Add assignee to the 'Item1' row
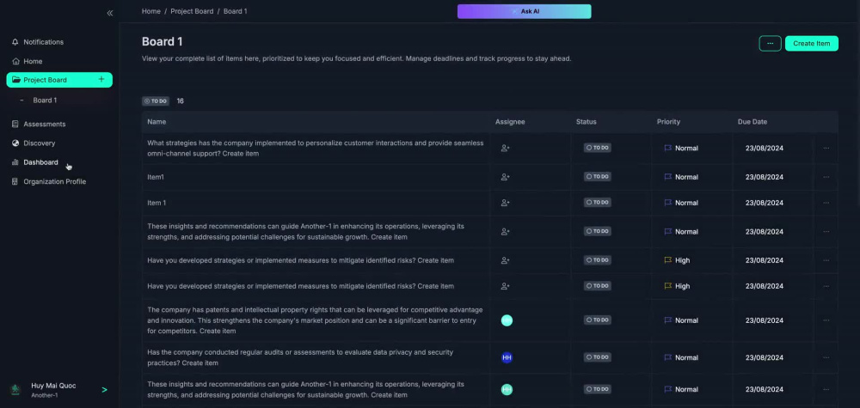The height and width of the screenshot is (408, 860). pos(506,177)
